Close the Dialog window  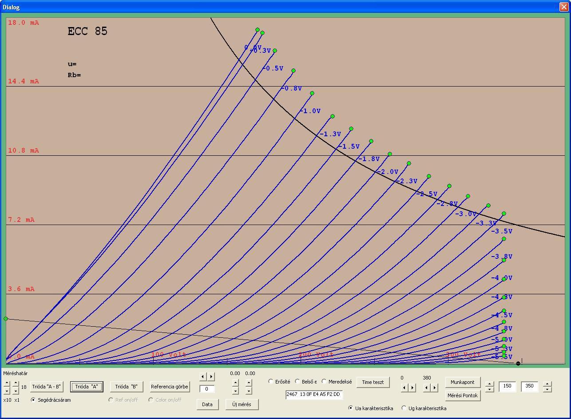pos(563,7)
